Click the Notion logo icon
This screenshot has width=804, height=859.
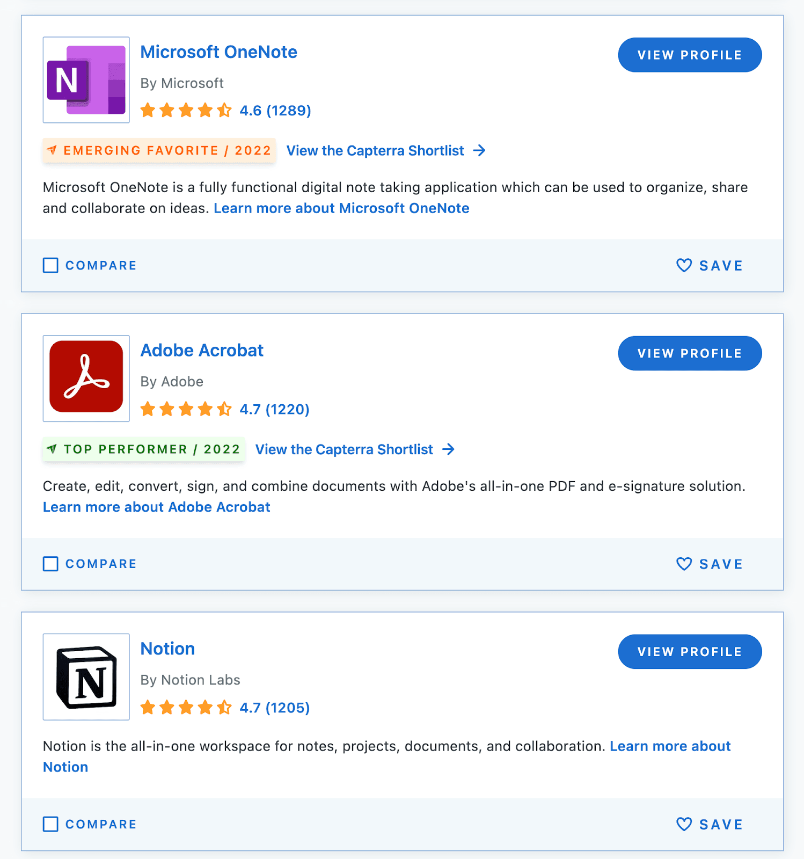tap(86, 677)
